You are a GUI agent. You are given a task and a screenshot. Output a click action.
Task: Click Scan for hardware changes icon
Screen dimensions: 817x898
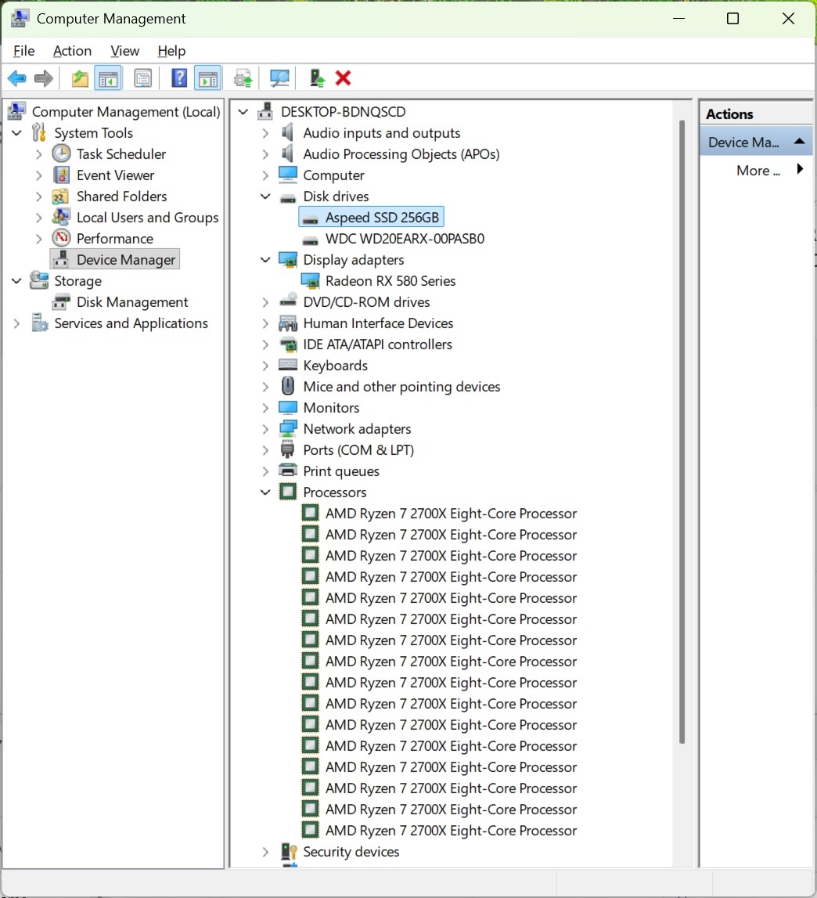tap(279, 78)
